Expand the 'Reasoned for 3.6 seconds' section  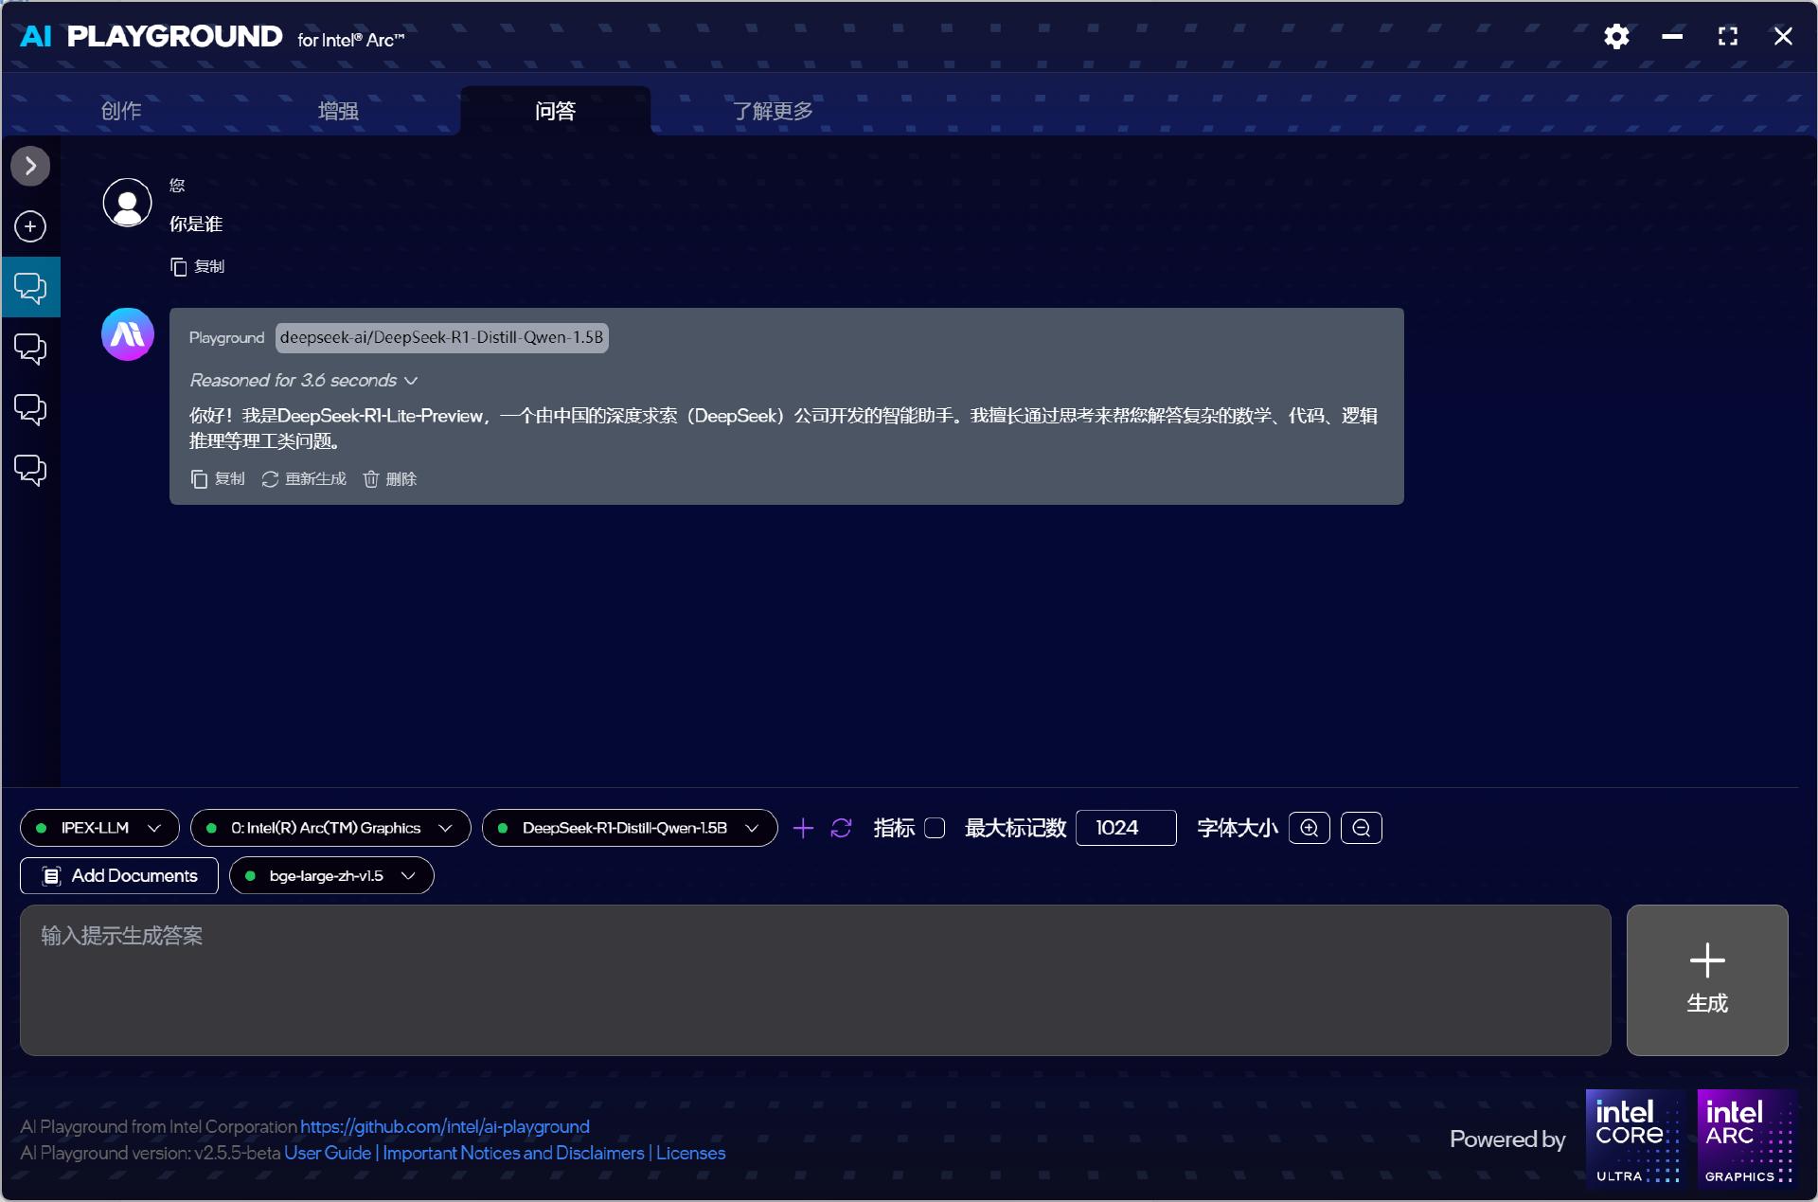coord(303,380)
